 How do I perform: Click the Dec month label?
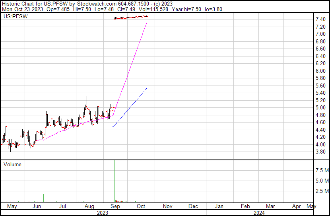pyautogui.click(x=193, y=207)
